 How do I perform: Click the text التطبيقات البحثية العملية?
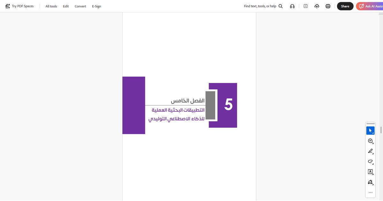(178, 110)
